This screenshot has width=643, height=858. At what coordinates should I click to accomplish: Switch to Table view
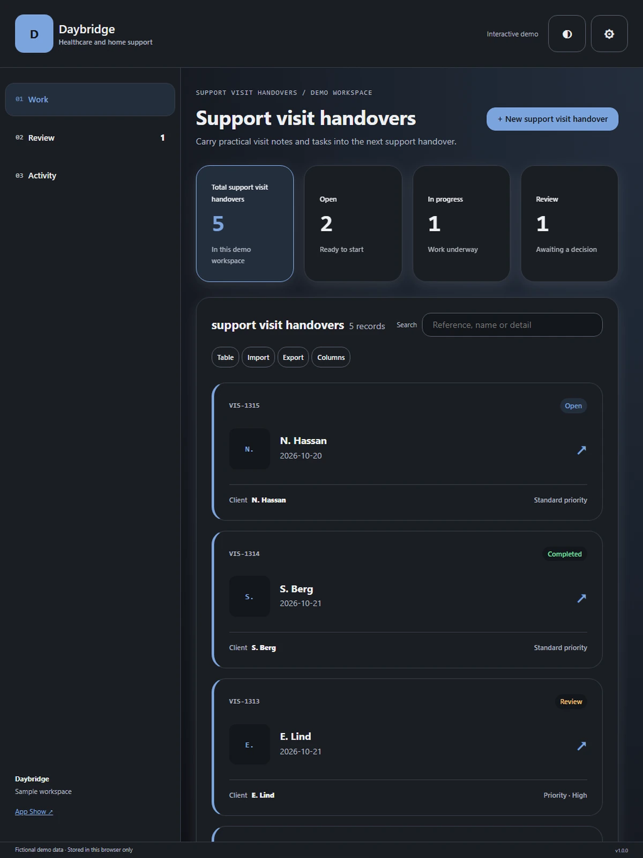(x=225, y=357)
